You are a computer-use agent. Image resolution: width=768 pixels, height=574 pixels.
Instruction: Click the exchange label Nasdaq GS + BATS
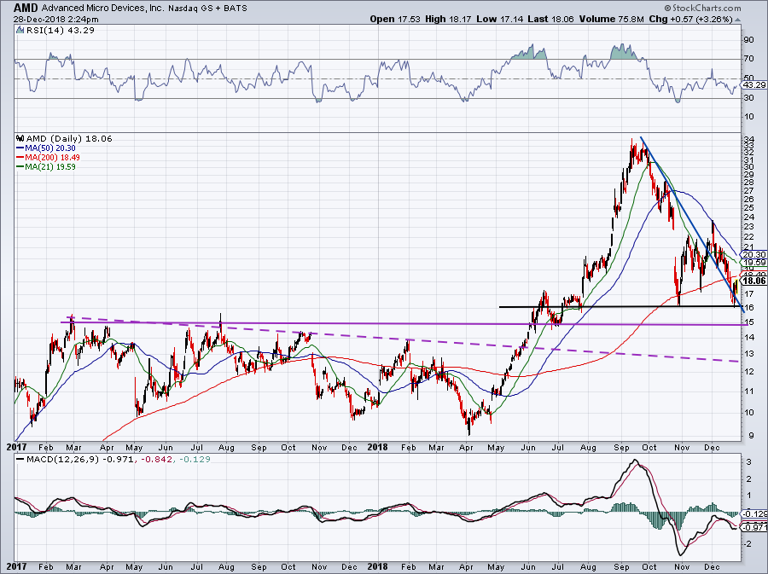tap(207, 9)
